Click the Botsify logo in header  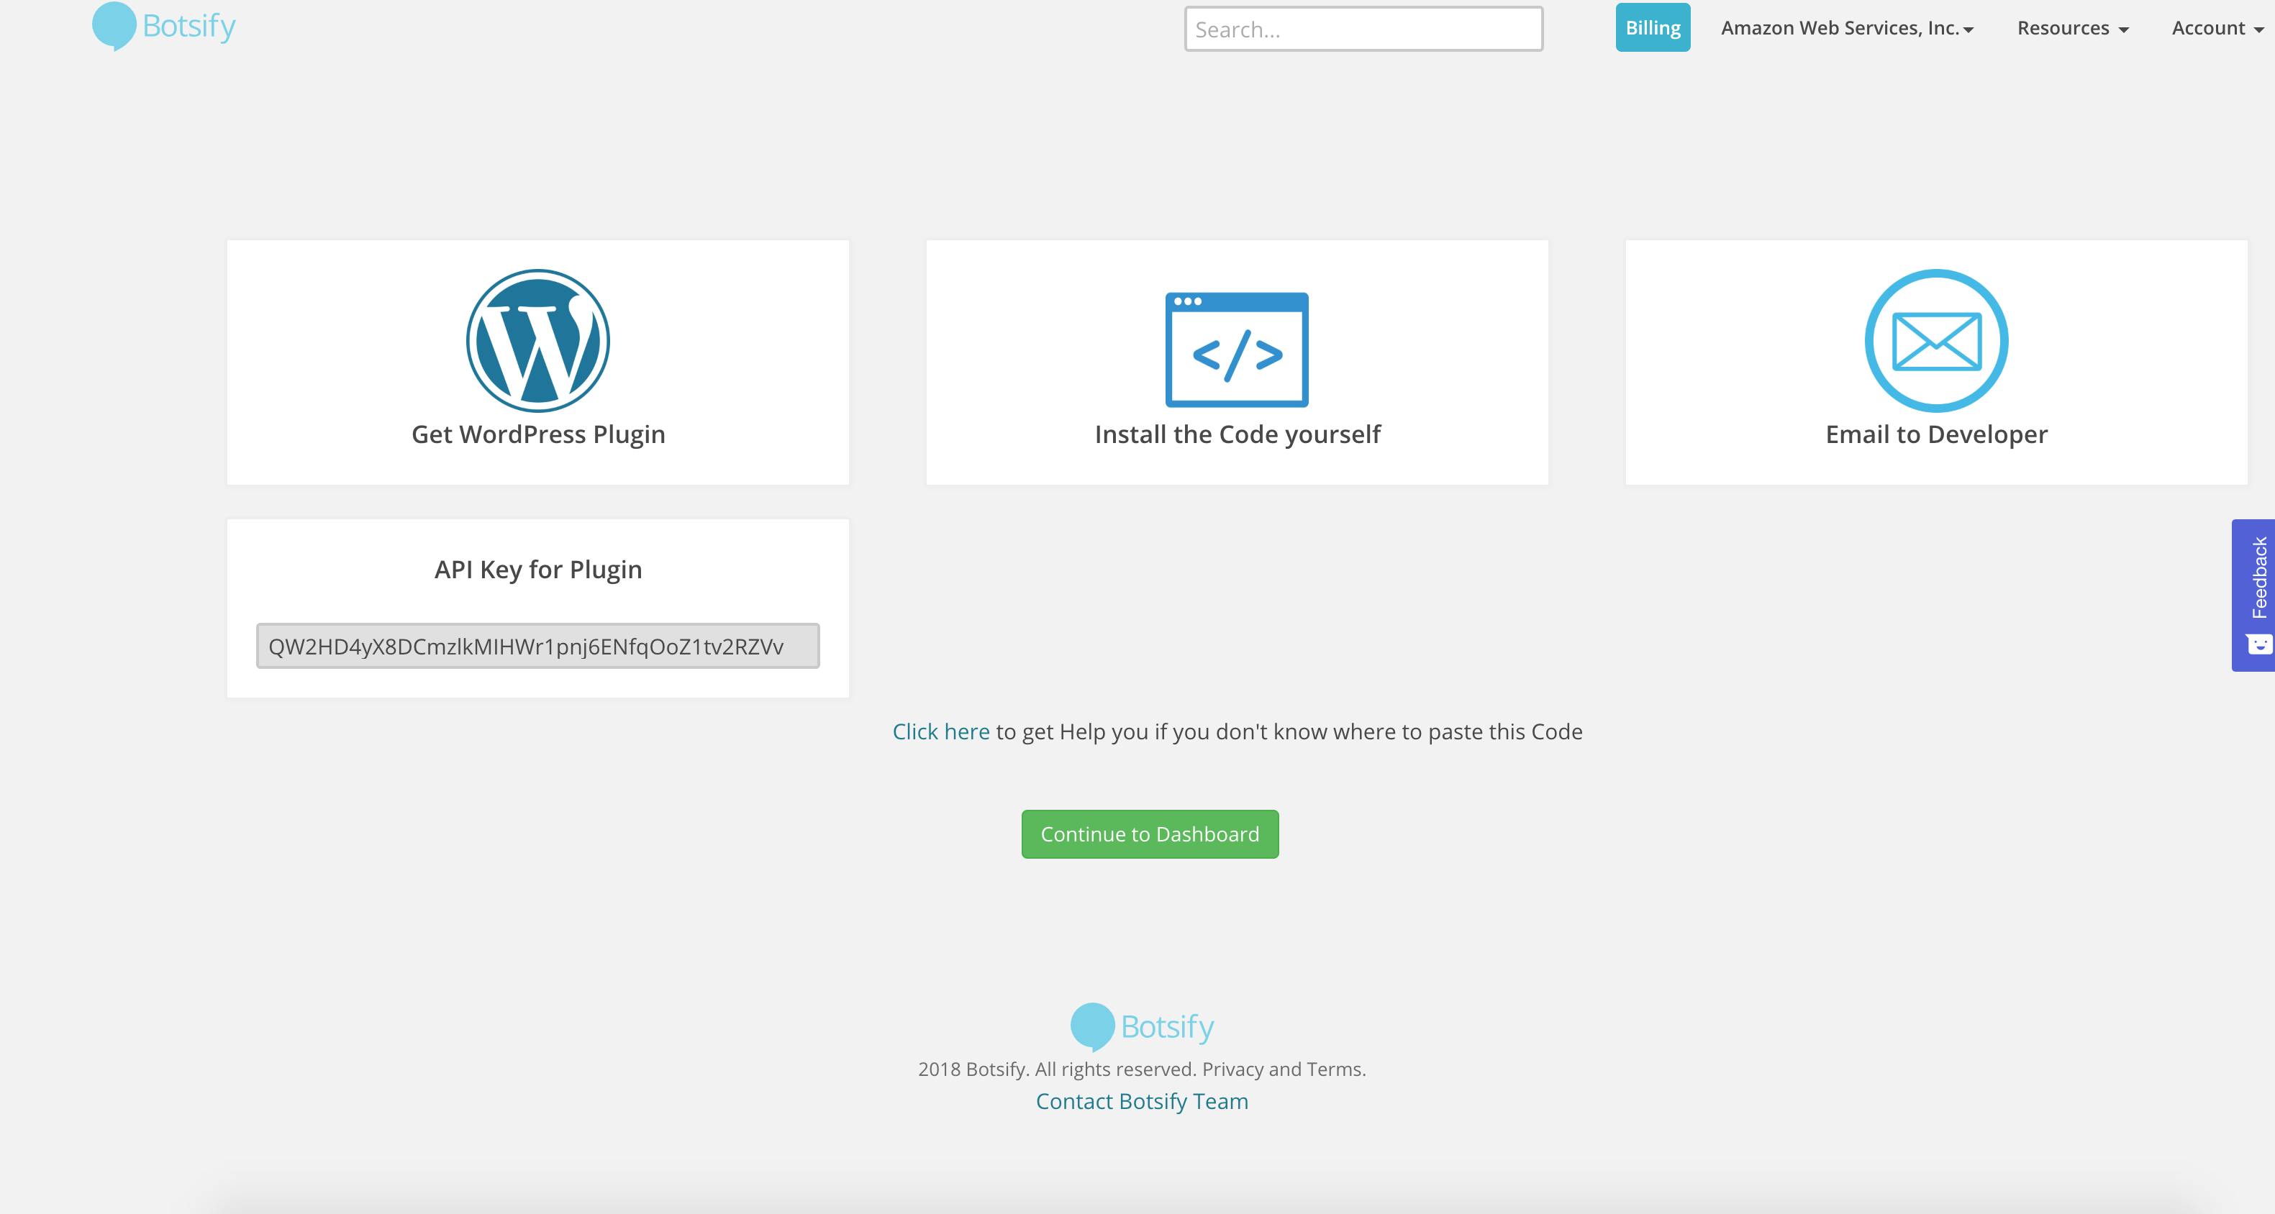[x=164, y=27]
